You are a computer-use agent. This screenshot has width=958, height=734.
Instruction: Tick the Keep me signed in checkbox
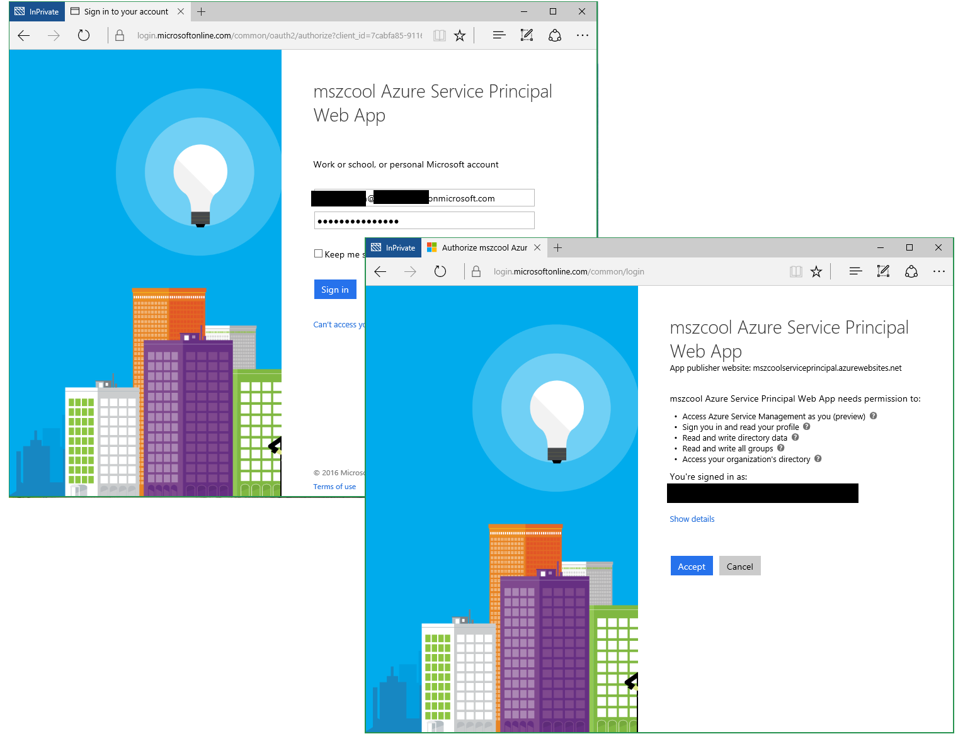318,254
